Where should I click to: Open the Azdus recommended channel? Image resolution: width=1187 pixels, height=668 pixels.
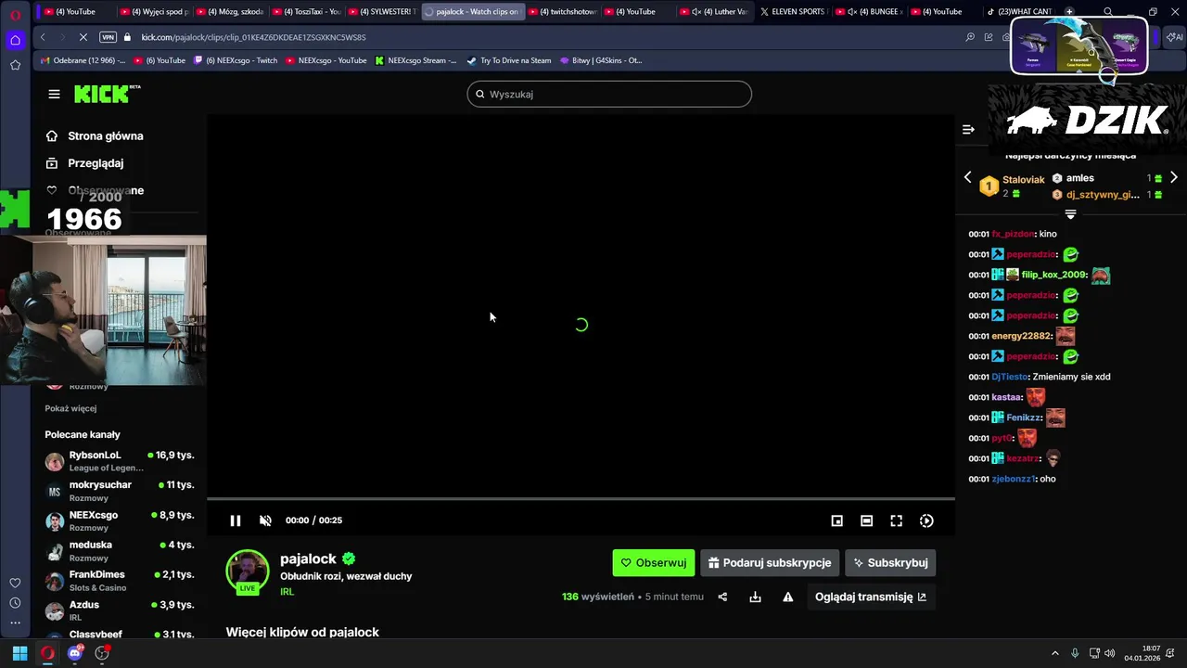pyautogui.click(x=121, y=610)
